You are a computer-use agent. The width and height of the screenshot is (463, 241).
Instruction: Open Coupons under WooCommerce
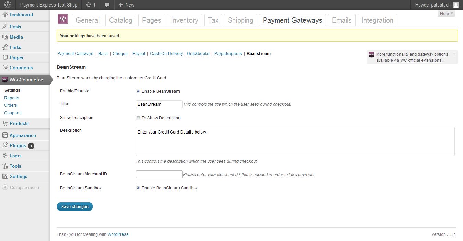click(13, 113)
